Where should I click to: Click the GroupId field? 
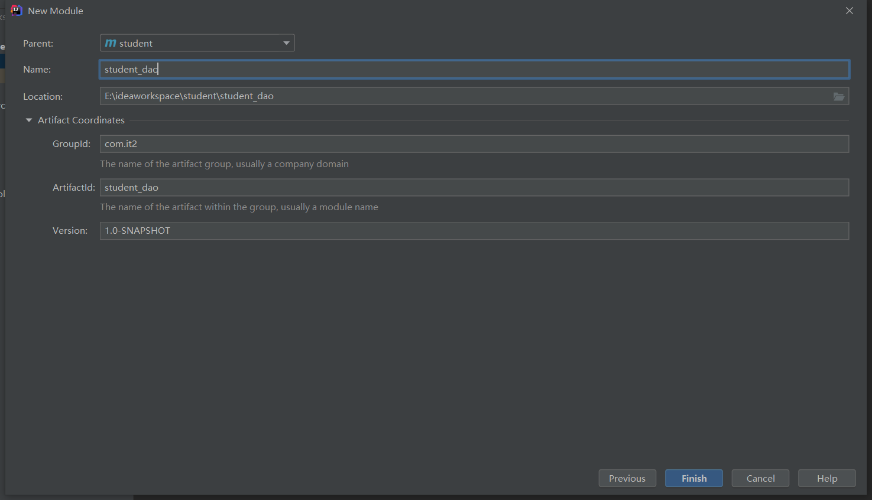(474, 144)
